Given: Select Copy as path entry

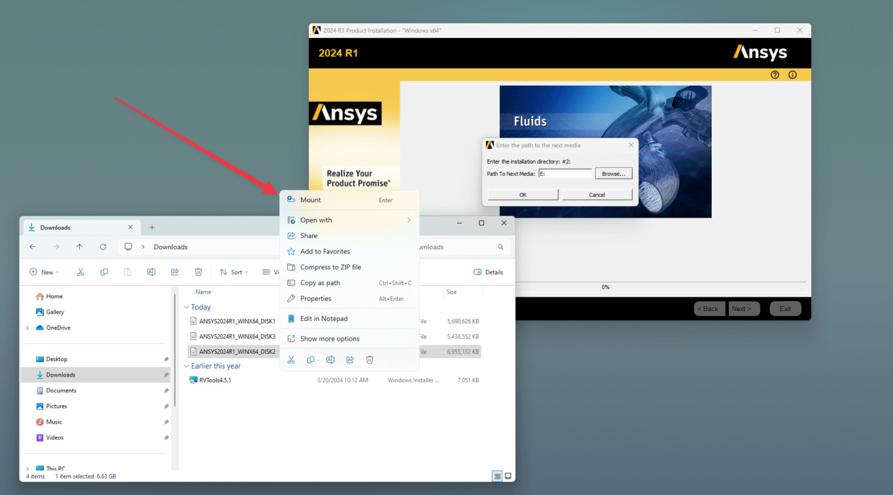Looking at the screenshot, I should coord(349,282).
